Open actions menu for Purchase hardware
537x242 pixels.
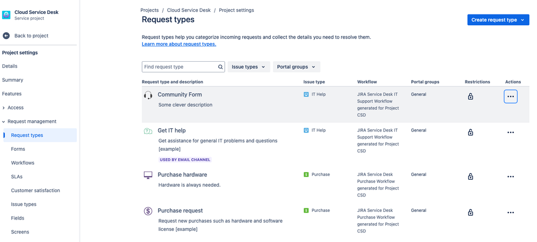tap(511, 177)
